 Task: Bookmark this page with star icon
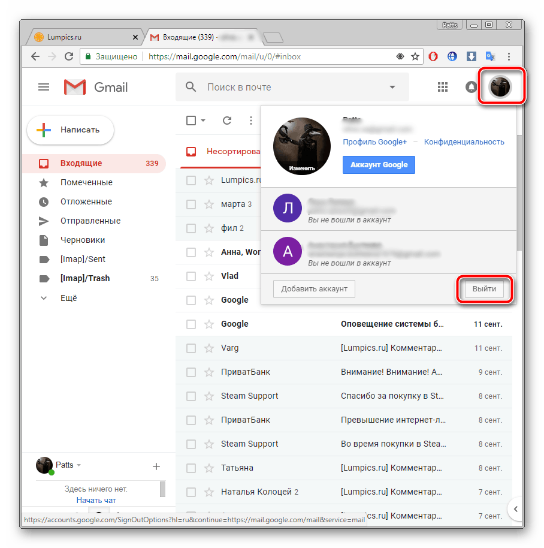pos(415,56)
